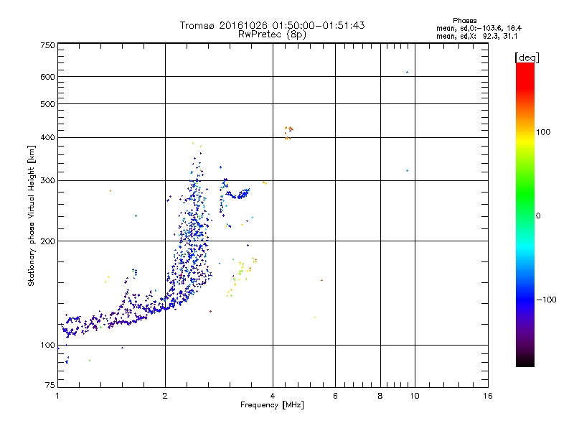The image size is (574, 431).
Task: Click the '0' colorbar tick label
Action: (538, 216)
